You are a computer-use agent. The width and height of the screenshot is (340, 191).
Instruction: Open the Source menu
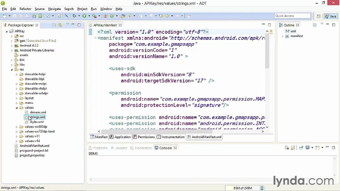click(x=40, y=9)
